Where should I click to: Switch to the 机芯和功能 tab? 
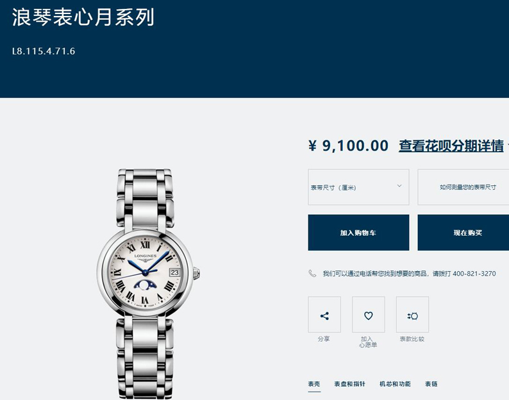395,384
